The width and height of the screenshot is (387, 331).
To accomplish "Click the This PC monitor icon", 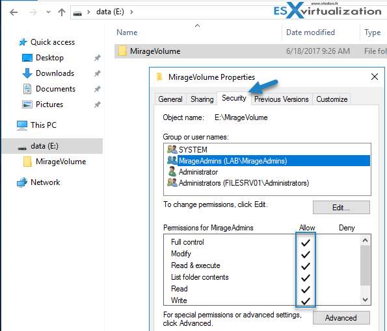I will click(22, 125).
